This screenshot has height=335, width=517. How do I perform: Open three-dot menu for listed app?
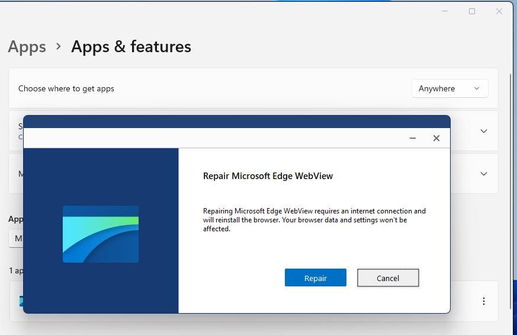click(x=483, y=301)
